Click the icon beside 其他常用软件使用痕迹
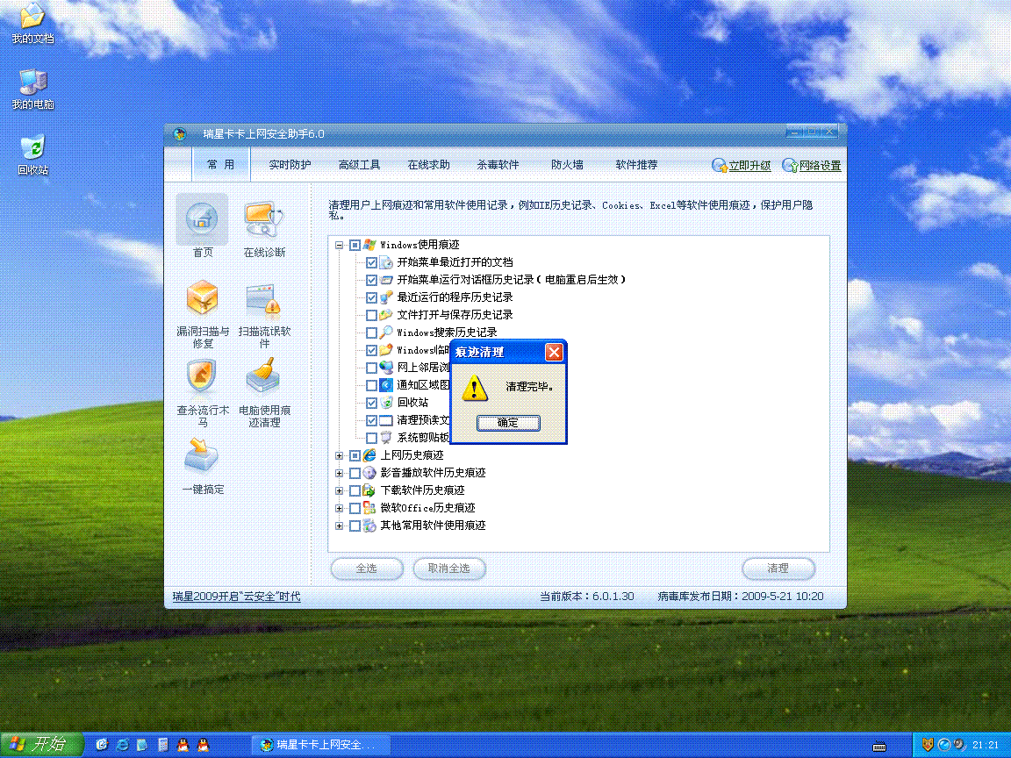 click(369, 526)
